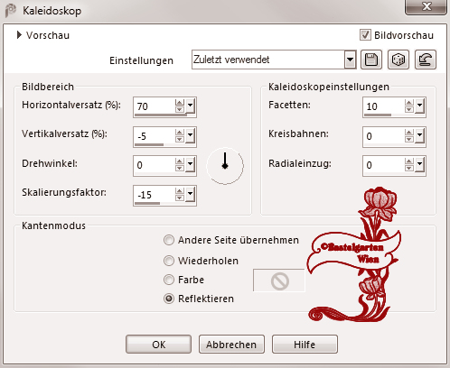Click the Drehwinkel angle dial

pyautogui.click(x=225, y=166)
